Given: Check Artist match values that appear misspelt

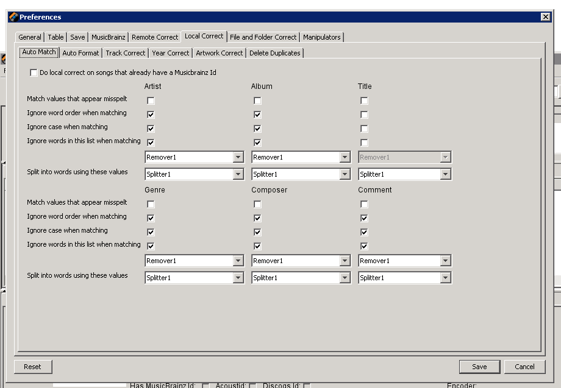Looking at the screenshot, I should tap(151, 101).
